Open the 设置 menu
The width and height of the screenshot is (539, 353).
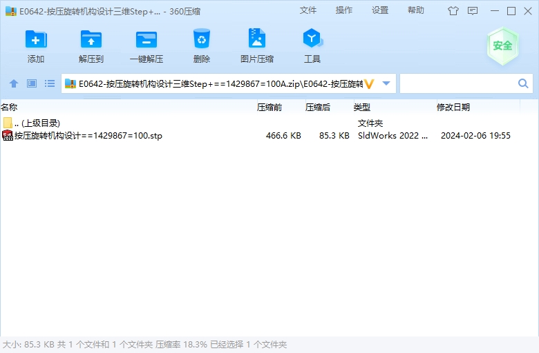380,10
